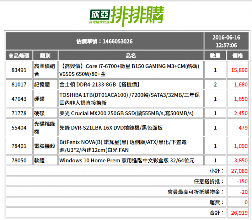Select quote number 估價單號：1466053026
This screenshot has width=252, height=220.
coord(104,41)
